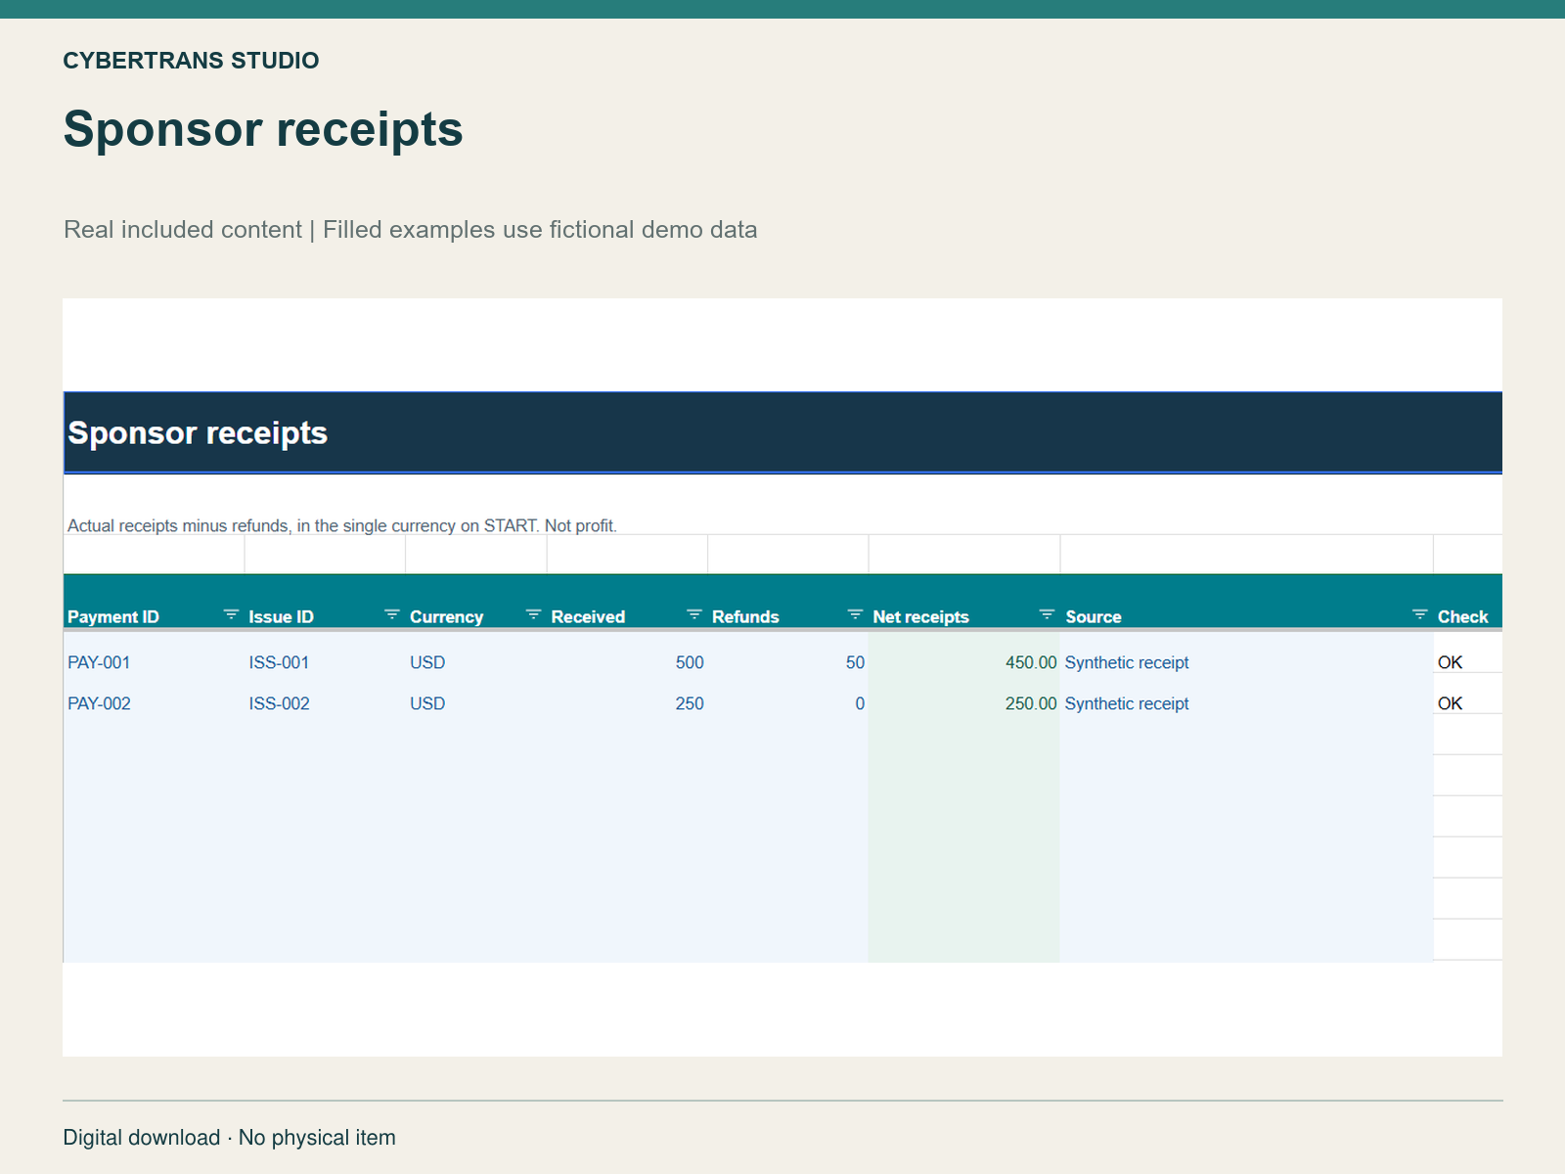The width and height of the screenshot is (1565, 1174).
Task: Click the CYBERTRANS STUDIO brand name
Action: (191, 61)
